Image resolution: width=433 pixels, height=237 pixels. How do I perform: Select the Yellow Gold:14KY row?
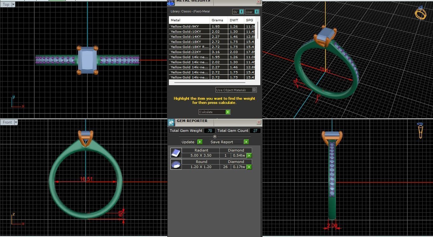point(212,37)
